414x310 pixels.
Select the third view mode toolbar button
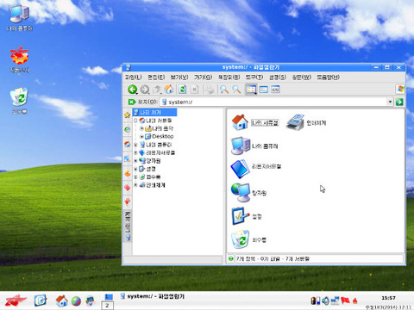click(275, 90)
